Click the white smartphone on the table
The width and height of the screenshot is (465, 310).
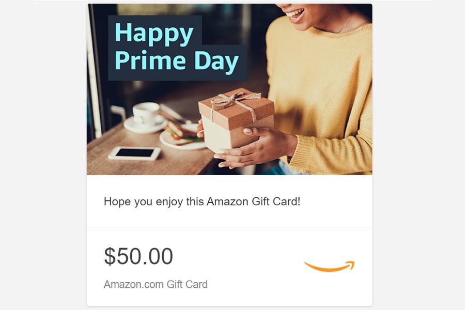pos(134,153)
